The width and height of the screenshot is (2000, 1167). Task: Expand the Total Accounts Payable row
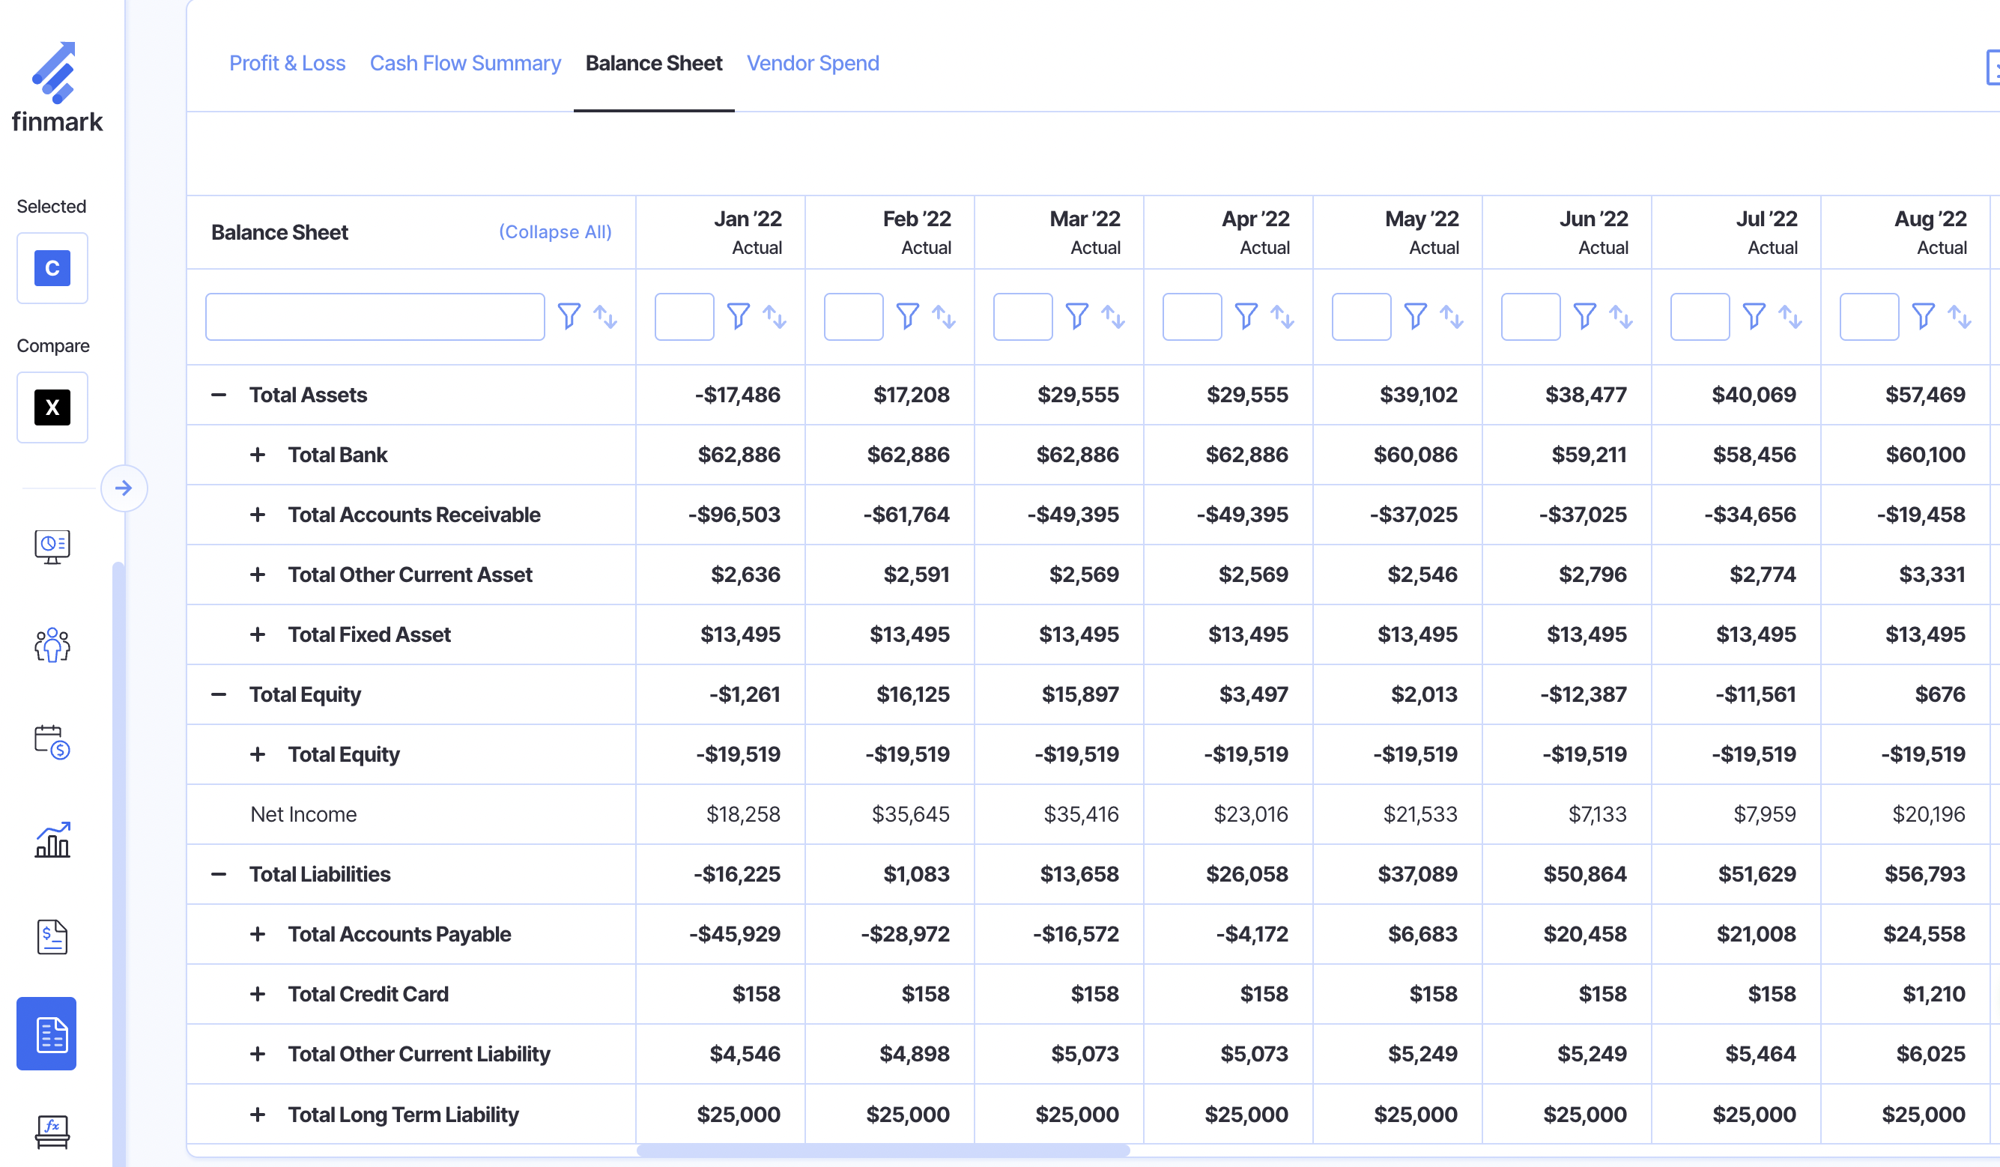(258, 934)
